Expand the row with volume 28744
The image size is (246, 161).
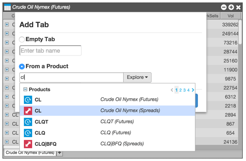7,52
